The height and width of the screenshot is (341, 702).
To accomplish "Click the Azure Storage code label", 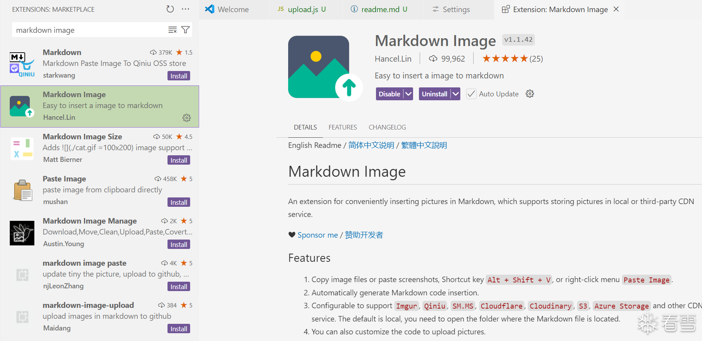I will (x=622, y=306).
